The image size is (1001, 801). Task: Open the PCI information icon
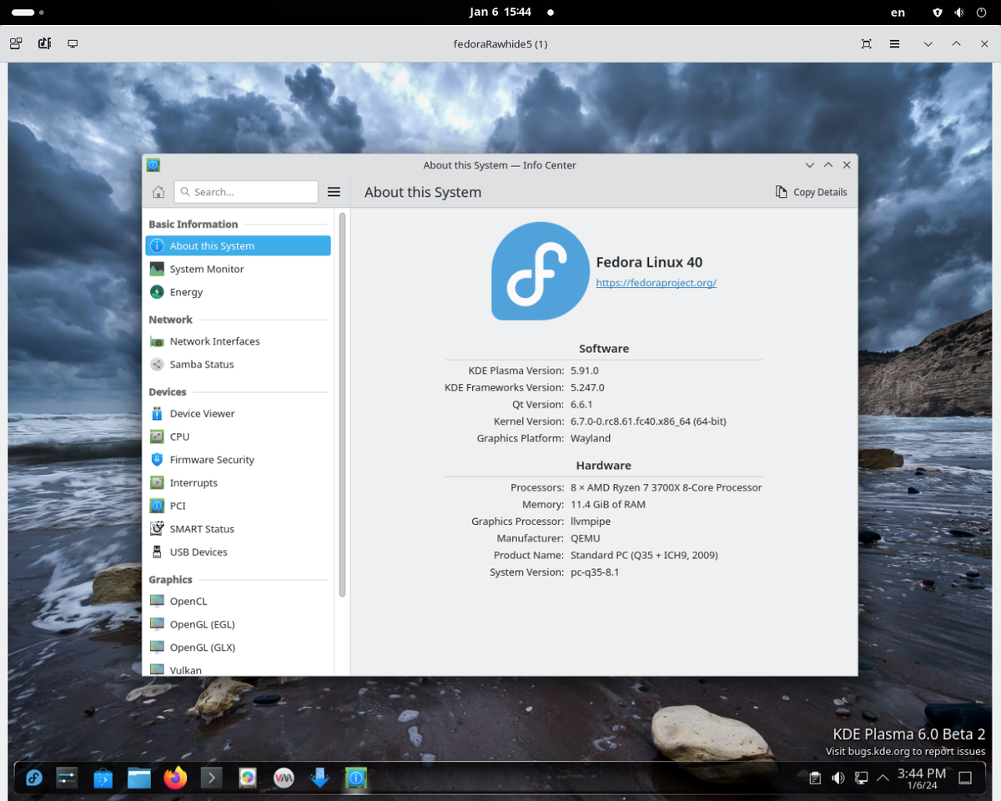point(157,506)
